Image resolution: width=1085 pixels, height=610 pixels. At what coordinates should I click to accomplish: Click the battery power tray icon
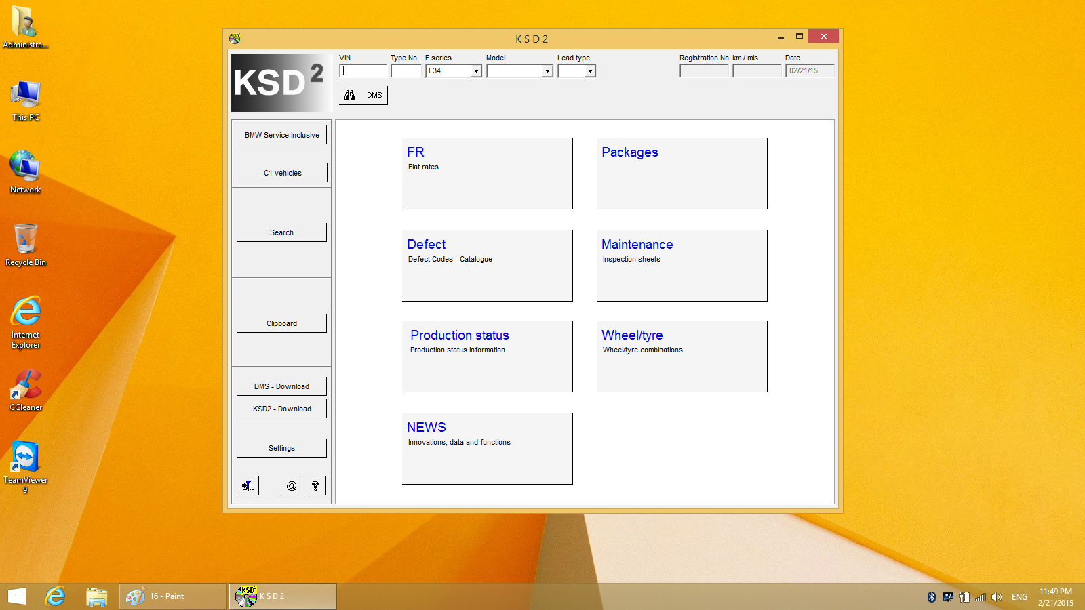tap(964, 597)
